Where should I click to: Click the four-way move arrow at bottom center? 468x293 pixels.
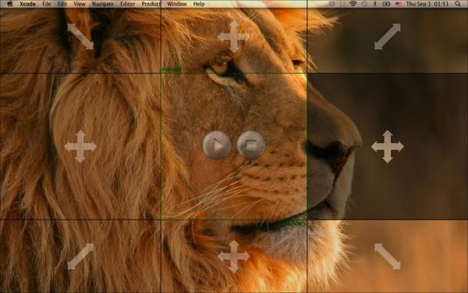[234, 256]
